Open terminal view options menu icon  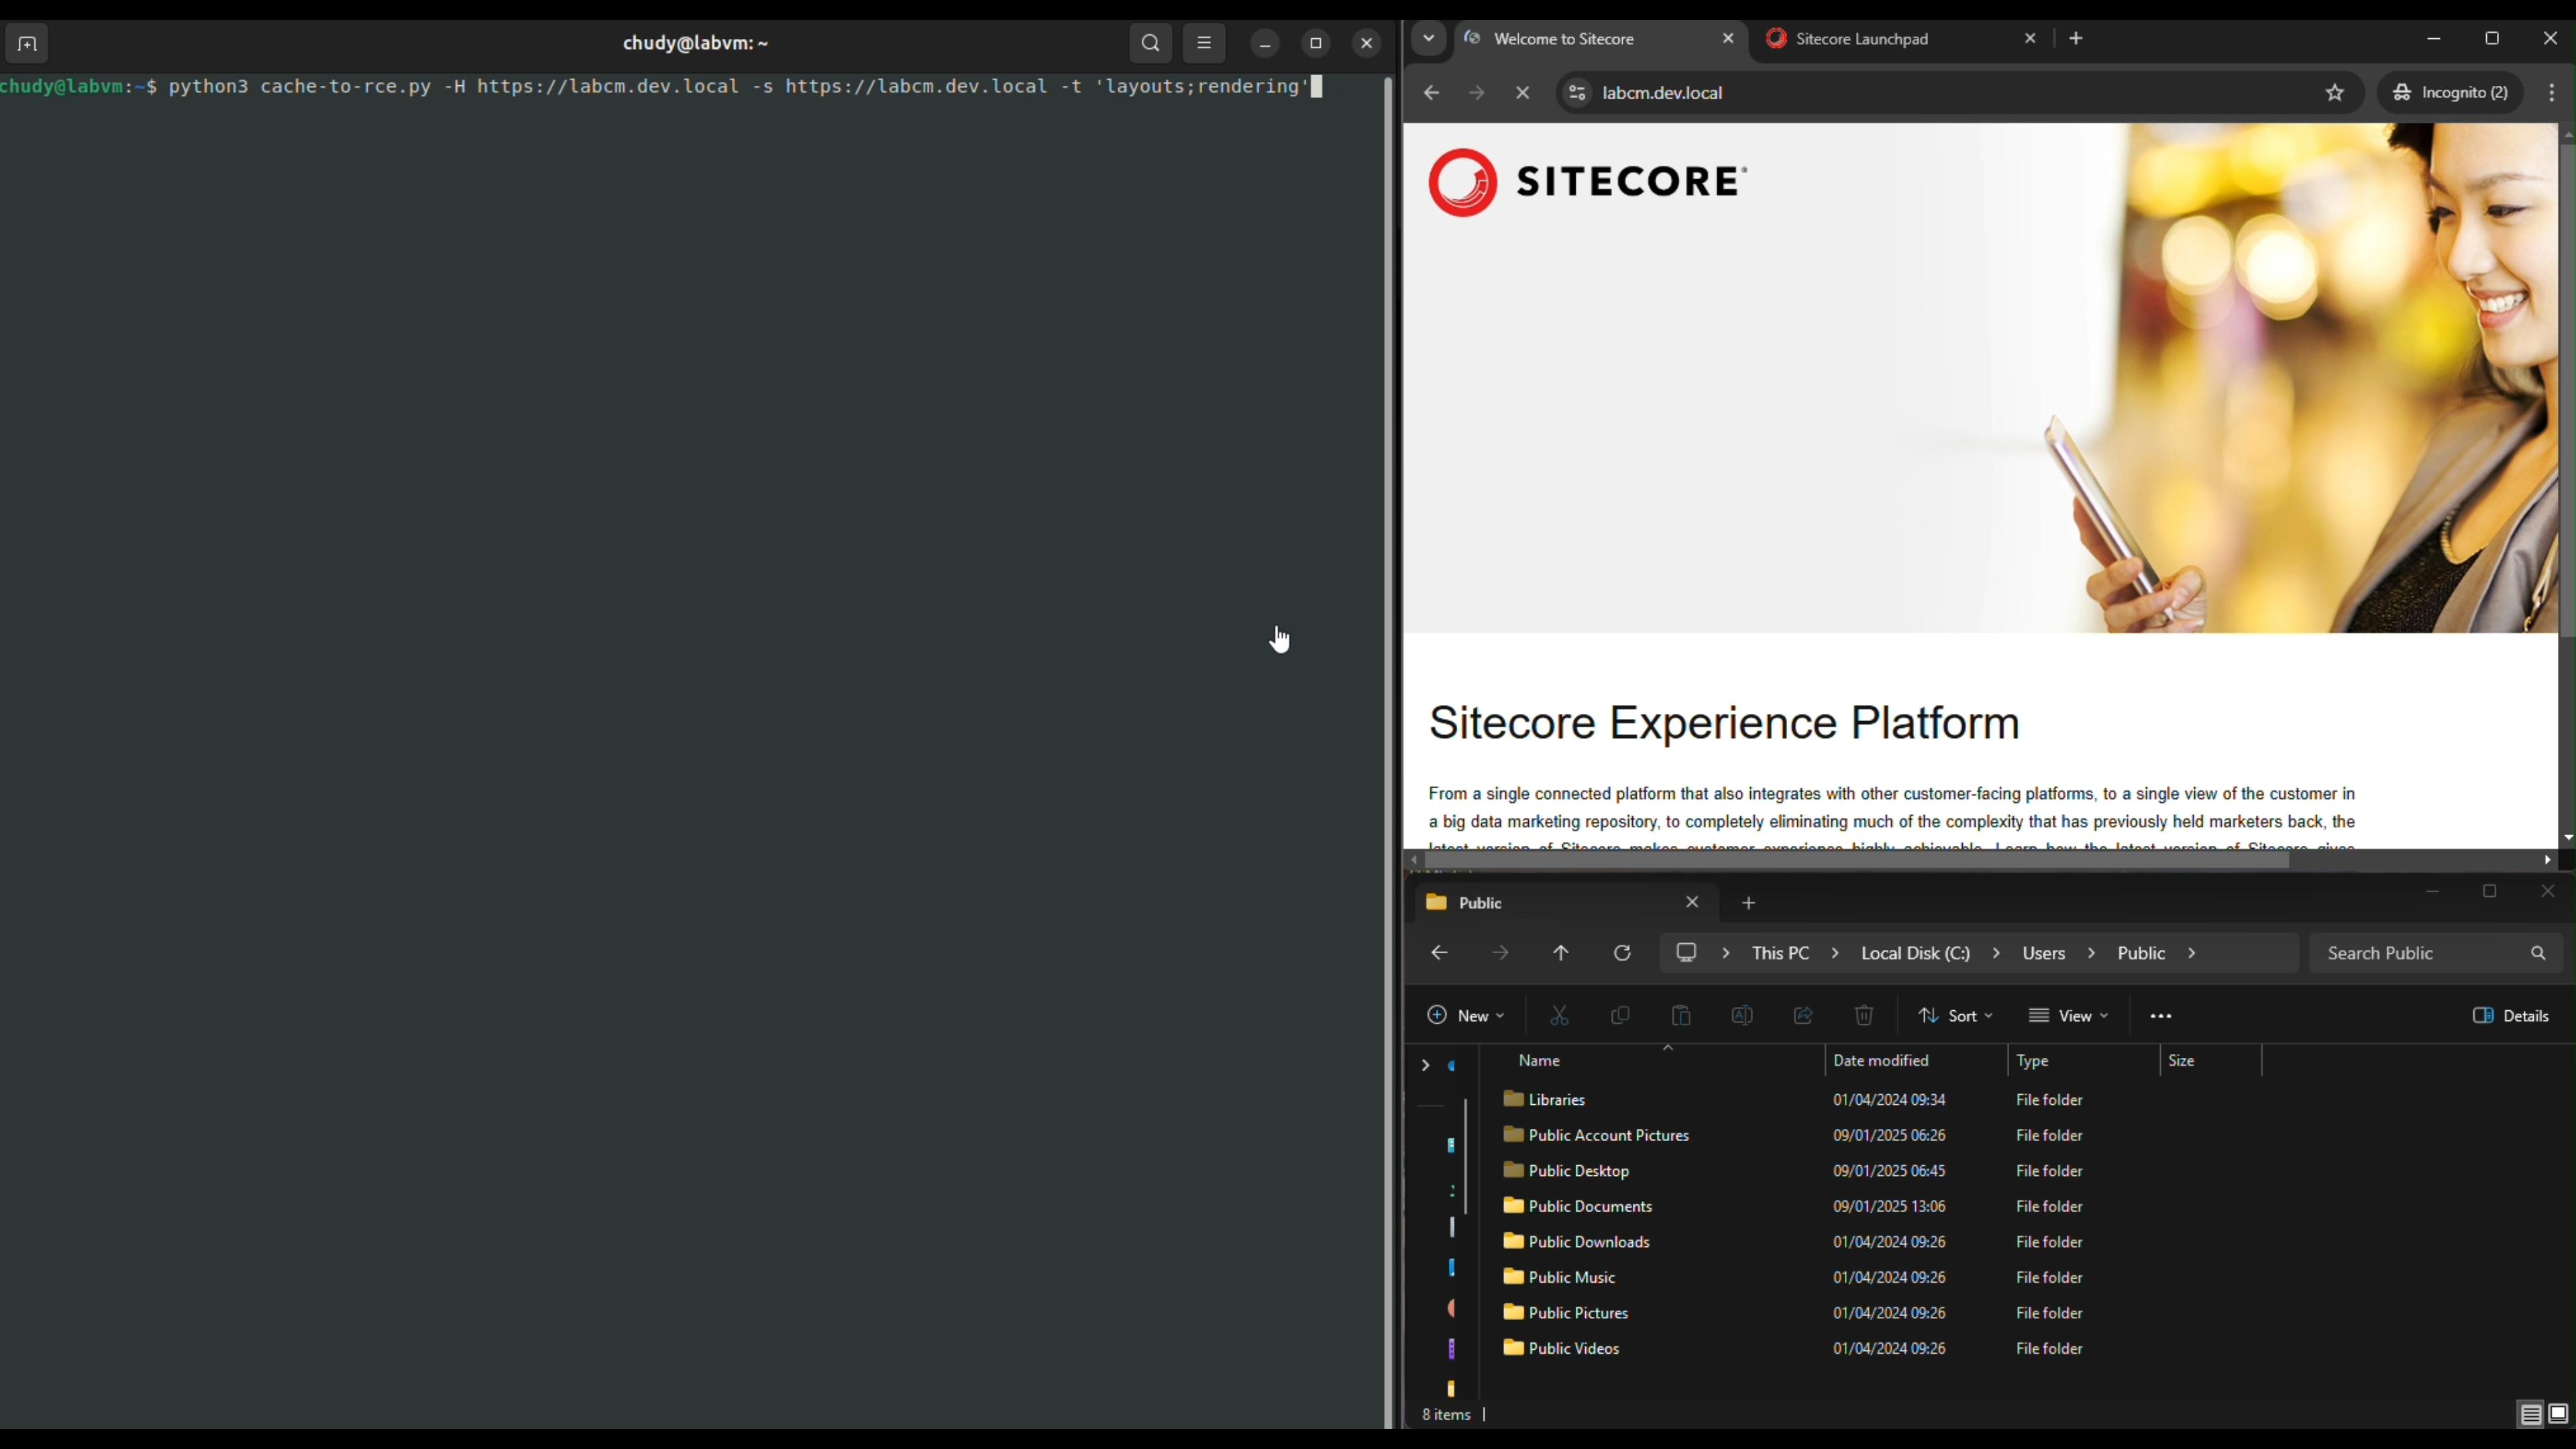click(1204, 44)
